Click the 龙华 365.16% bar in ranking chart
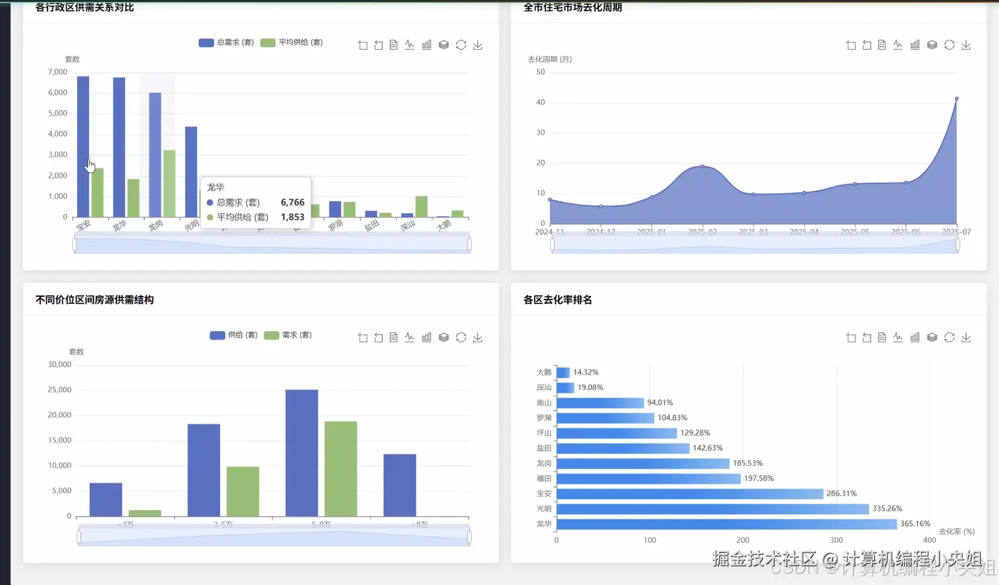 [727, 524]
